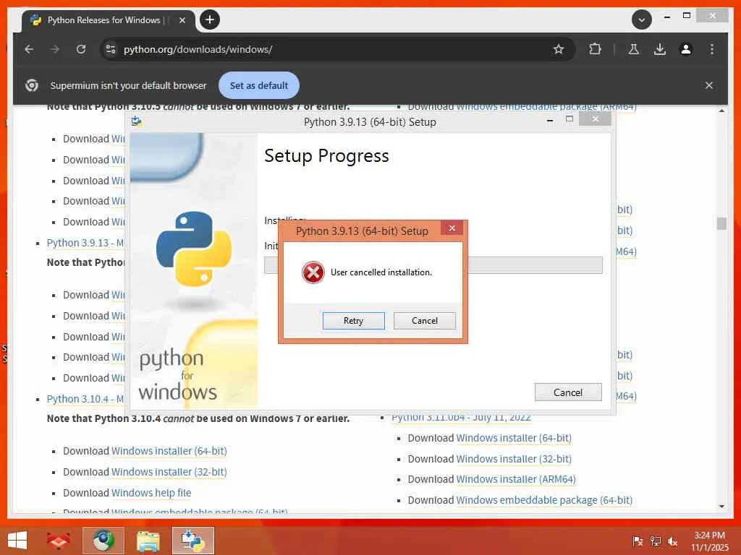Viewport: 741px width, 555px height.
Task: Open site information icon in address bar
Action: pyautogui.click(x=111, y=49)
